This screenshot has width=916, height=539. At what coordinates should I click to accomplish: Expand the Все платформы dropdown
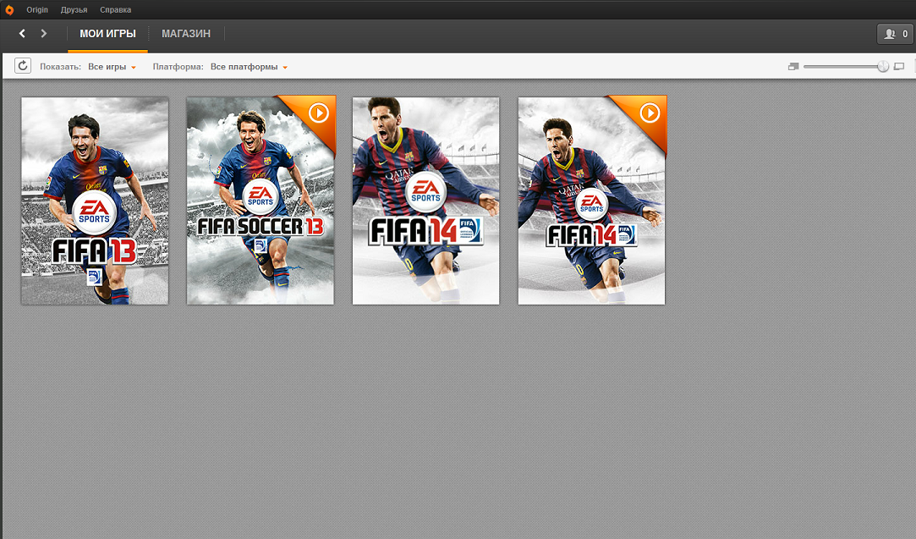[x=249, y=67]
